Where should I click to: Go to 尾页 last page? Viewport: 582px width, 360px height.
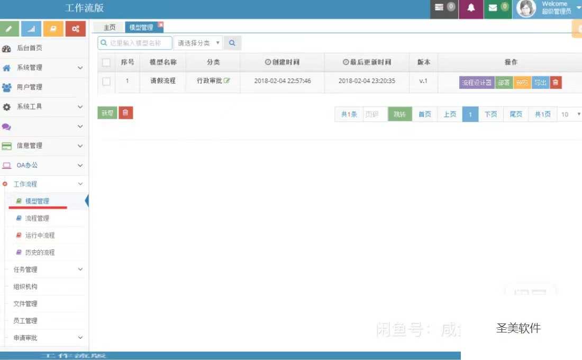[516, 114]
